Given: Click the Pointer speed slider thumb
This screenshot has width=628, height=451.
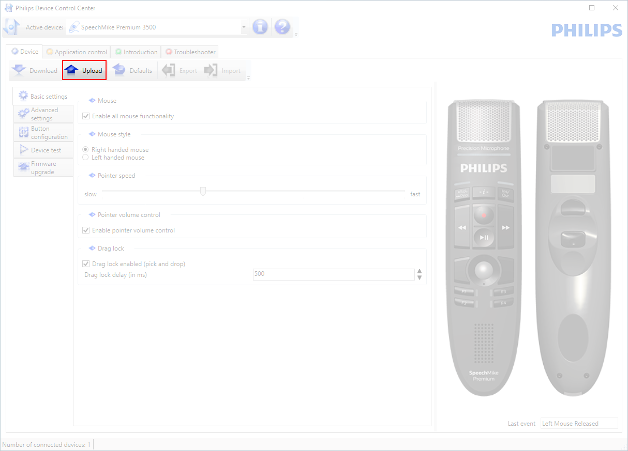Looking at the screenshot, I should click(203, 192).
